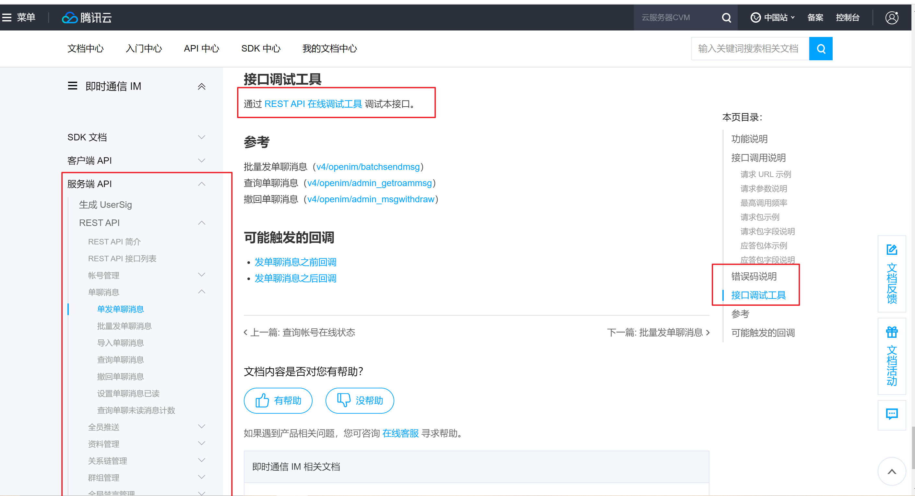Image resolution: width=915 pixels, height=496 pixels.
Task: Click the Tencent Cloud logo
Action: click(86, 18)
